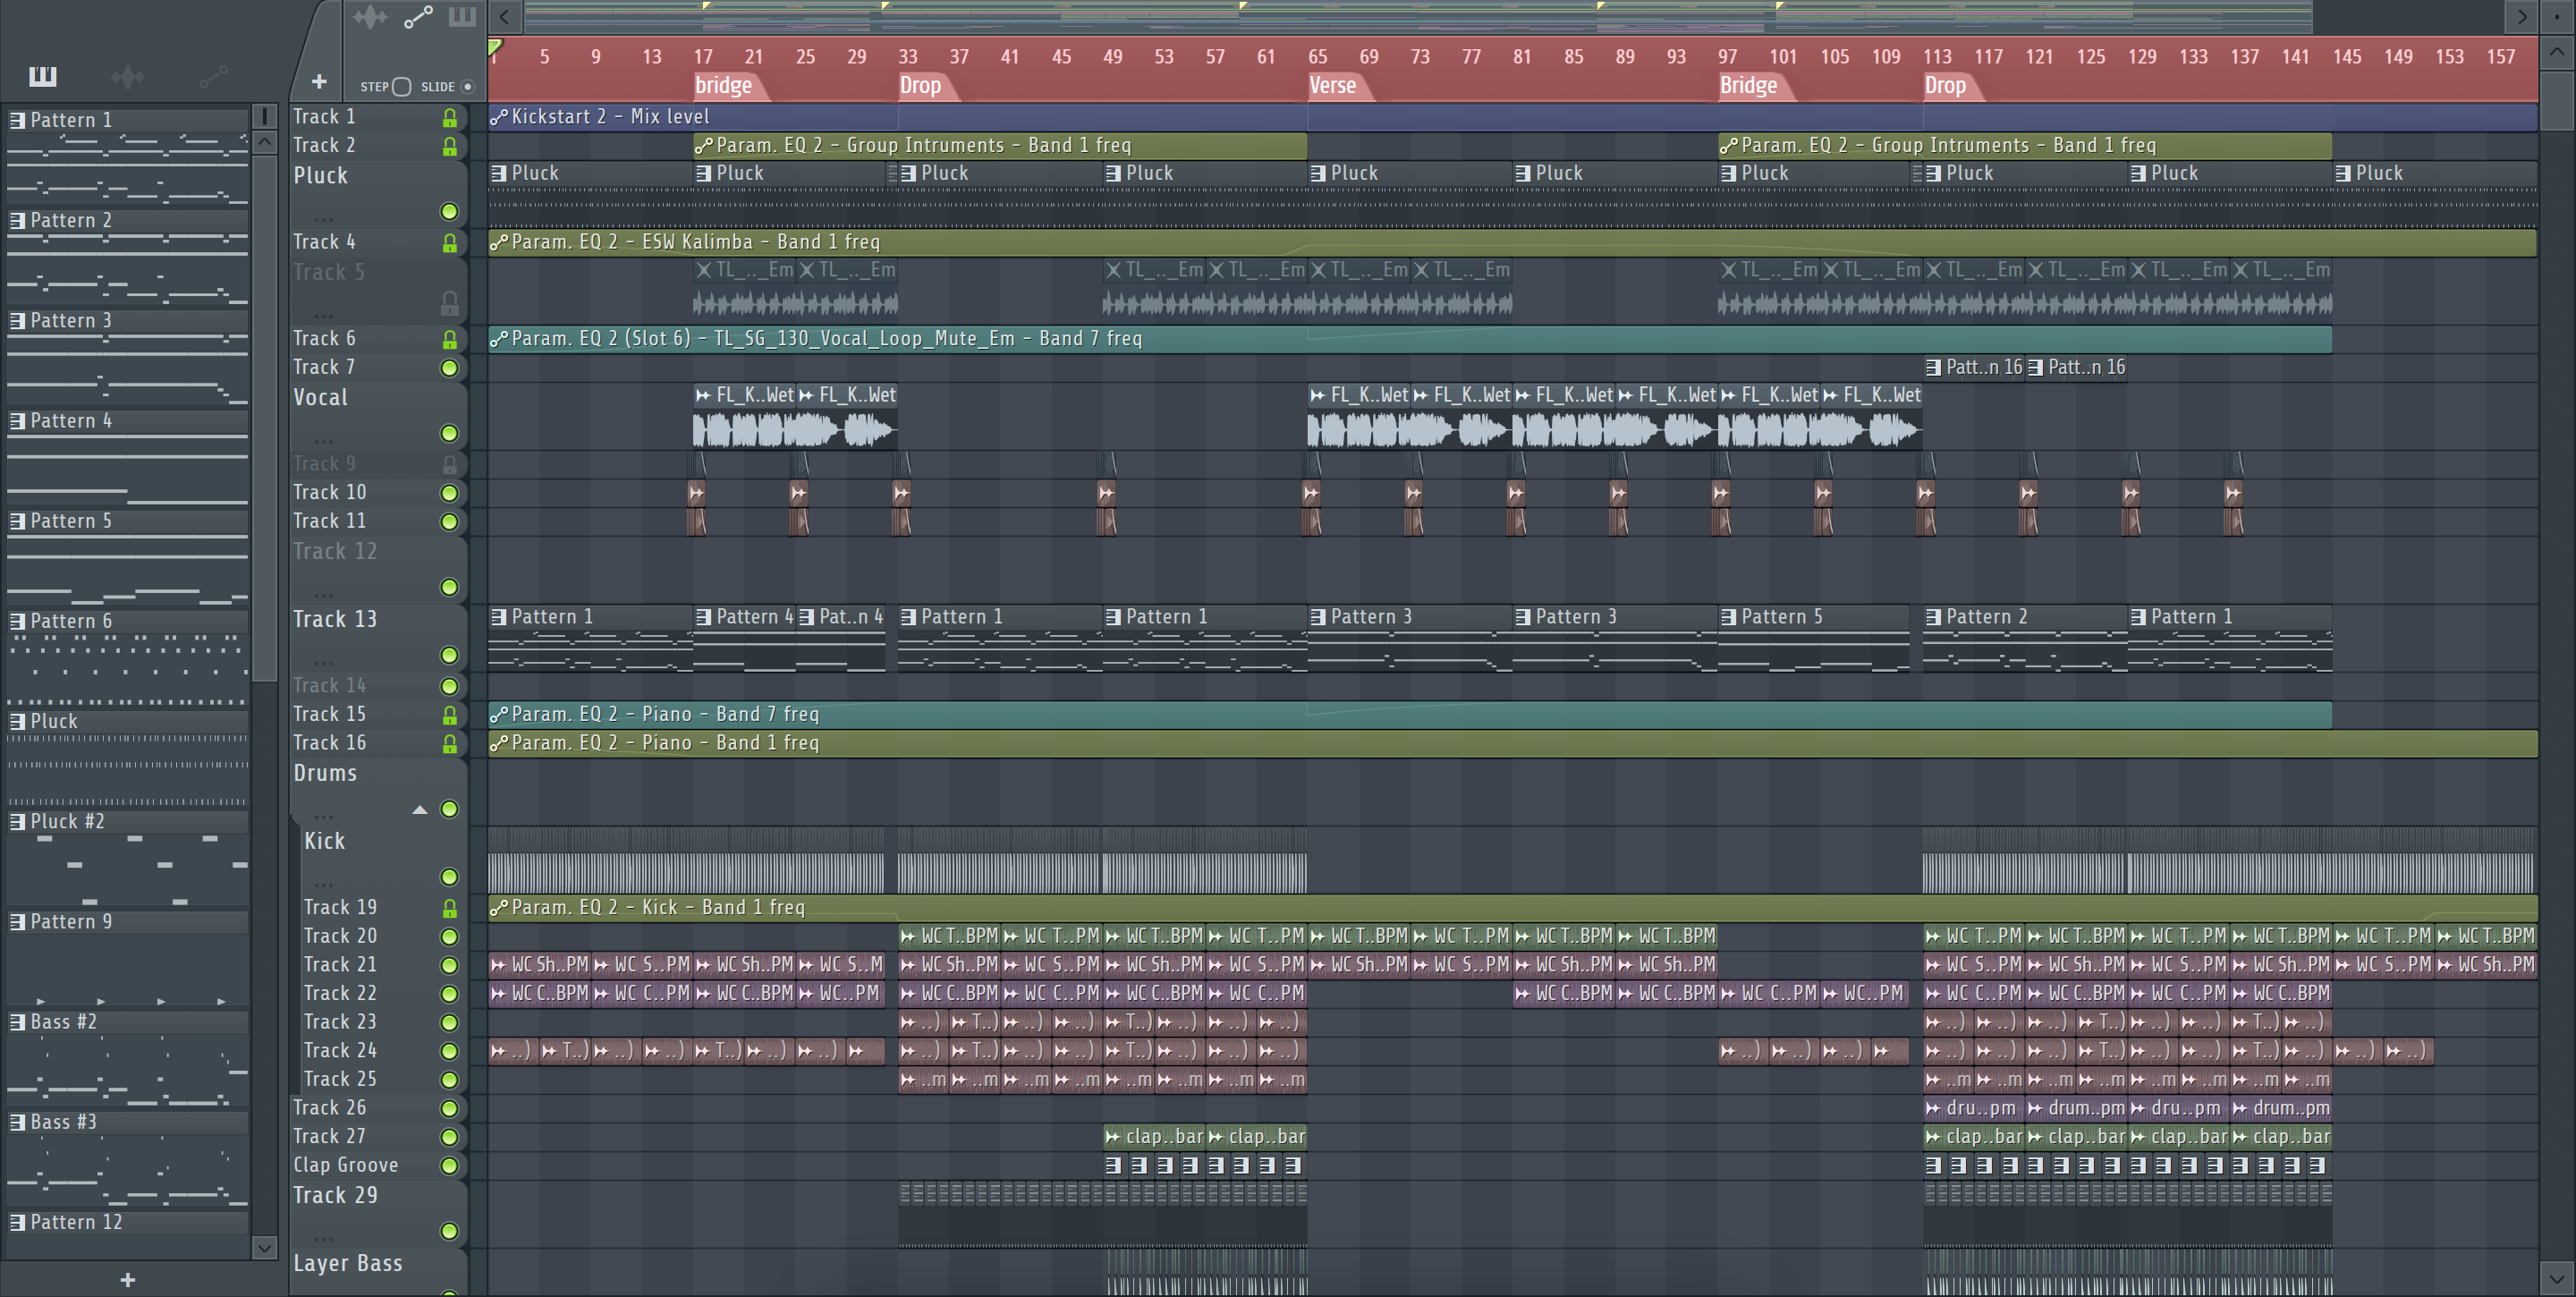This screenshot has width=2576, height=1297.
Task: Click the dimmed lock on Track 5
Action: coord(450,302)
